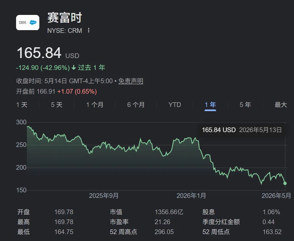Select the 5 天 time range tab
294x241 pixels.
click(x=57, y=105)
